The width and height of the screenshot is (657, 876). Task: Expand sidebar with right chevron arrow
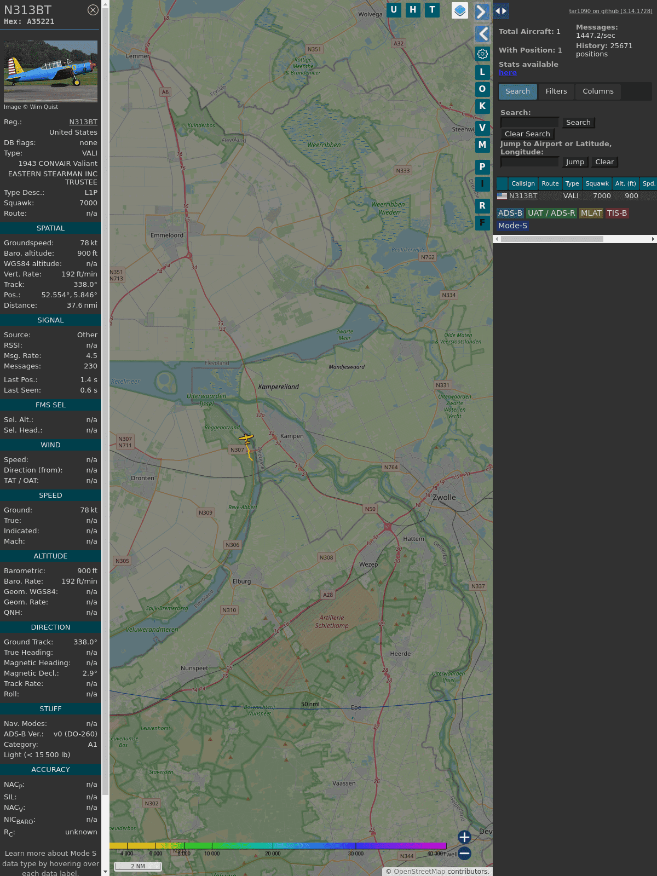click(x=481, y=11)
